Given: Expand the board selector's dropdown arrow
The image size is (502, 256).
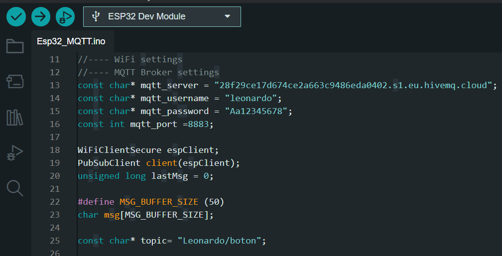Looking at the screenshot, I should tap(227, 16).
